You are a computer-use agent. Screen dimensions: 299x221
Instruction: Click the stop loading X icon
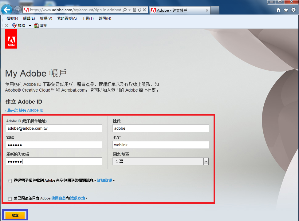(x=144, y=10)
